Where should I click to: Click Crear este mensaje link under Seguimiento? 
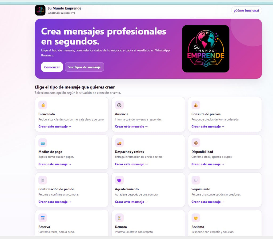coord(208,202)
